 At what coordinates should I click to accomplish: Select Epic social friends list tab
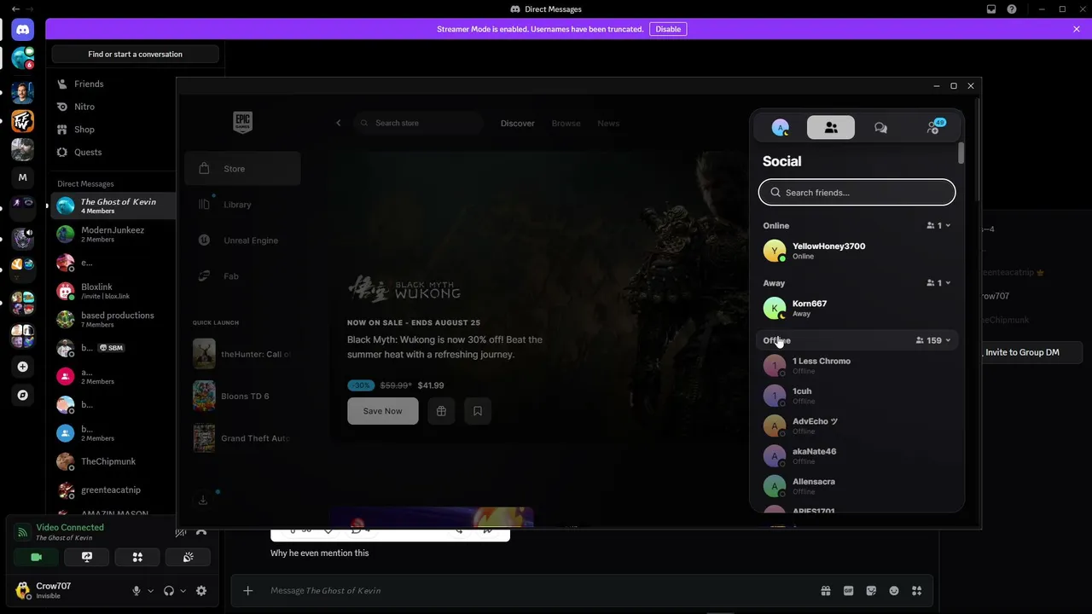[x=831, y=127]
